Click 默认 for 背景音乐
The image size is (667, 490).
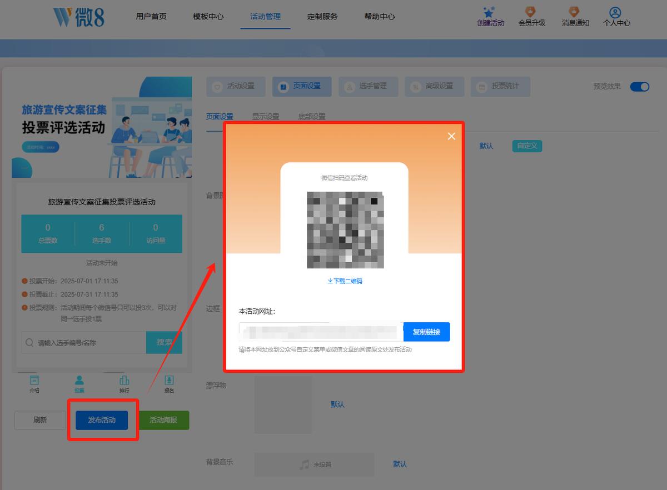[x=400, y=464]
